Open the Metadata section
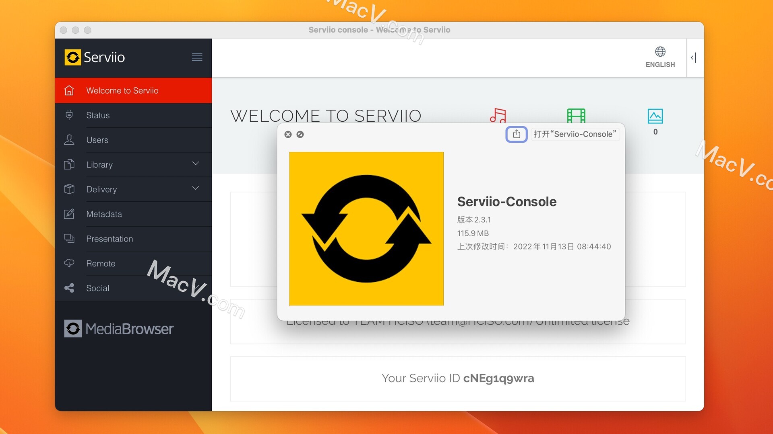 pyautogui.click(x=133, y=214)
